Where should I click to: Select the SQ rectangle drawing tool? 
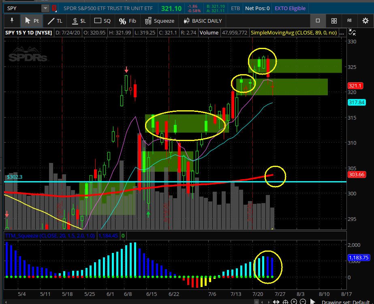coord(102,21)
